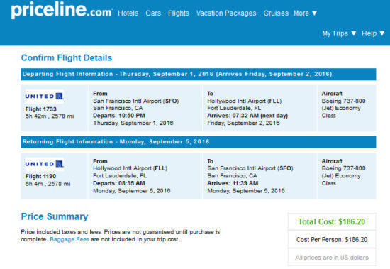390x269 pixels.
Task: Click the Baggage Fees link
Action: [69, 240]
